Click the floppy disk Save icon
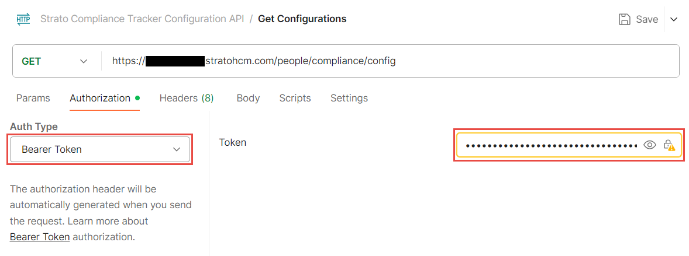This screenshot has height=256, width=689. coord(625,19)
